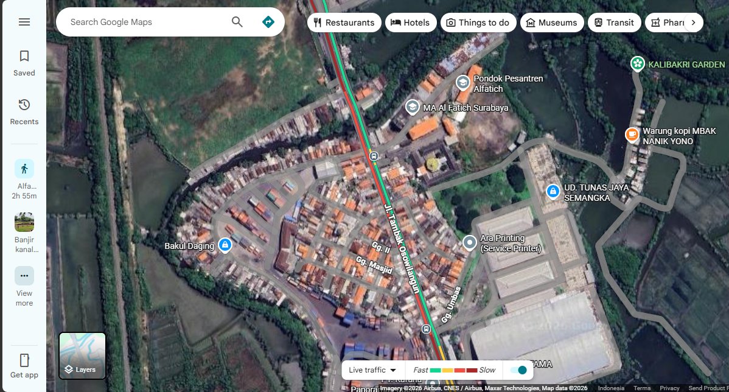Open the hamburger main menu
Screen dimensions: 729x392
[24, 22]
